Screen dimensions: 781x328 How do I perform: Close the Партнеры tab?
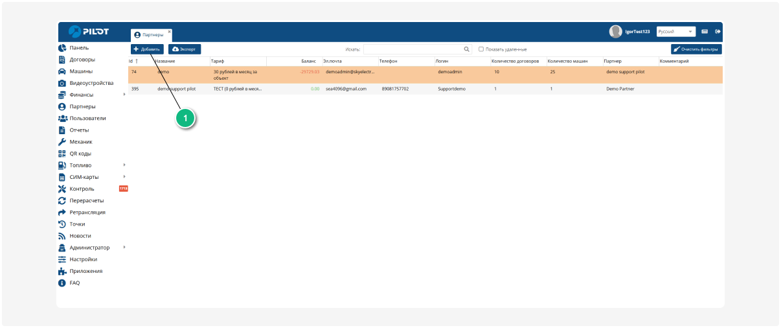click(x=170, y=31)
